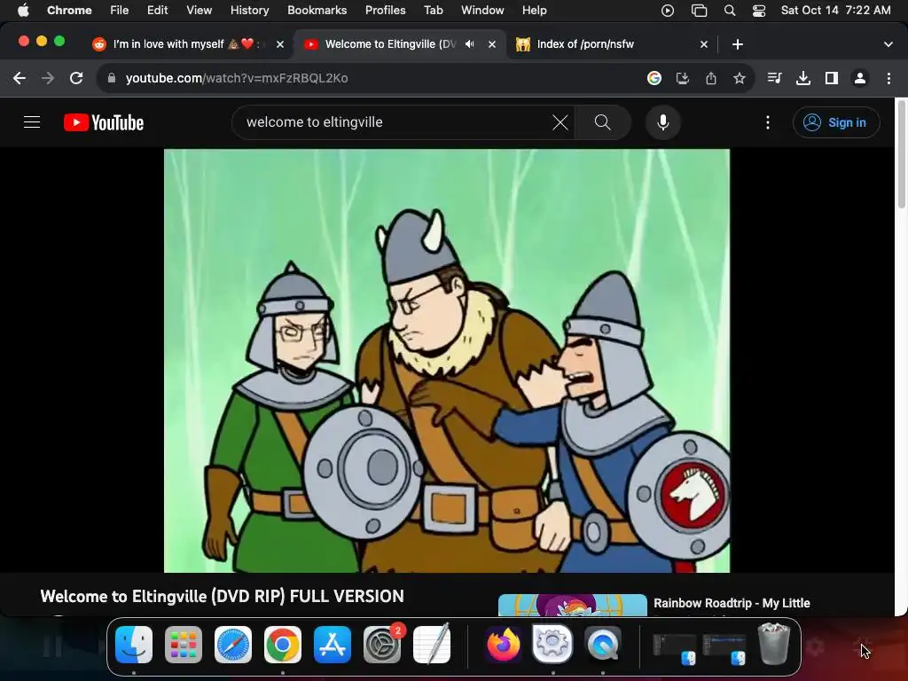Open the Window menu
The image size is (908, 681).
(482, 10)
